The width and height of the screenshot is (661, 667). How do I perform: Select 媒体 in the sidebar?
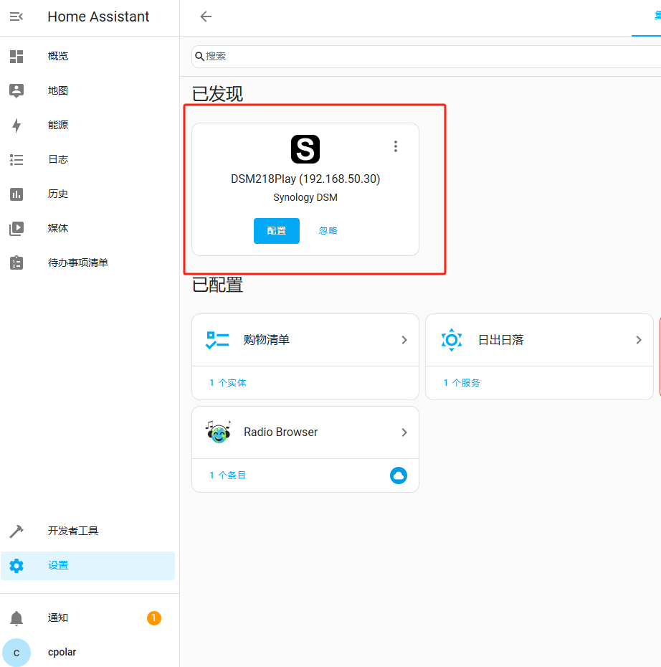pyautogui.click(x=87, y=229)
